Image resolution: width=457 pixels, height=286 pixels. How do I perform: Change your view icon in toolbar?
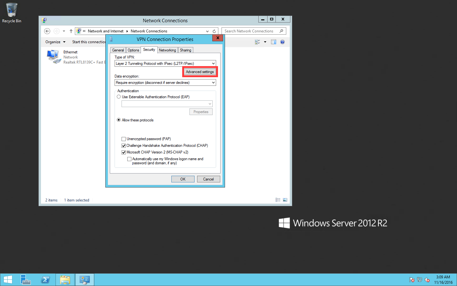tap(257, 42)
